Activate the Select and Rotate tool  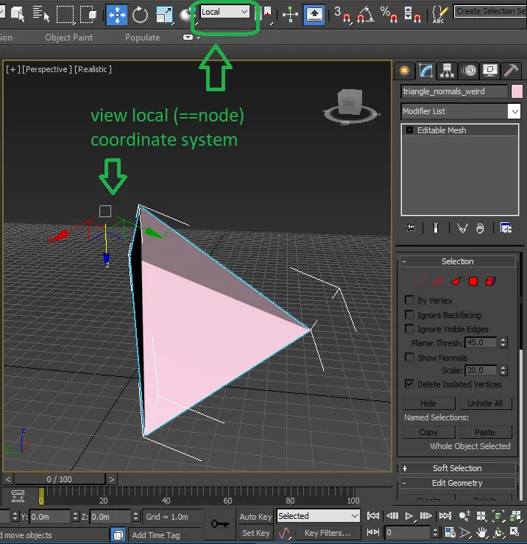[x=140, y=15]
